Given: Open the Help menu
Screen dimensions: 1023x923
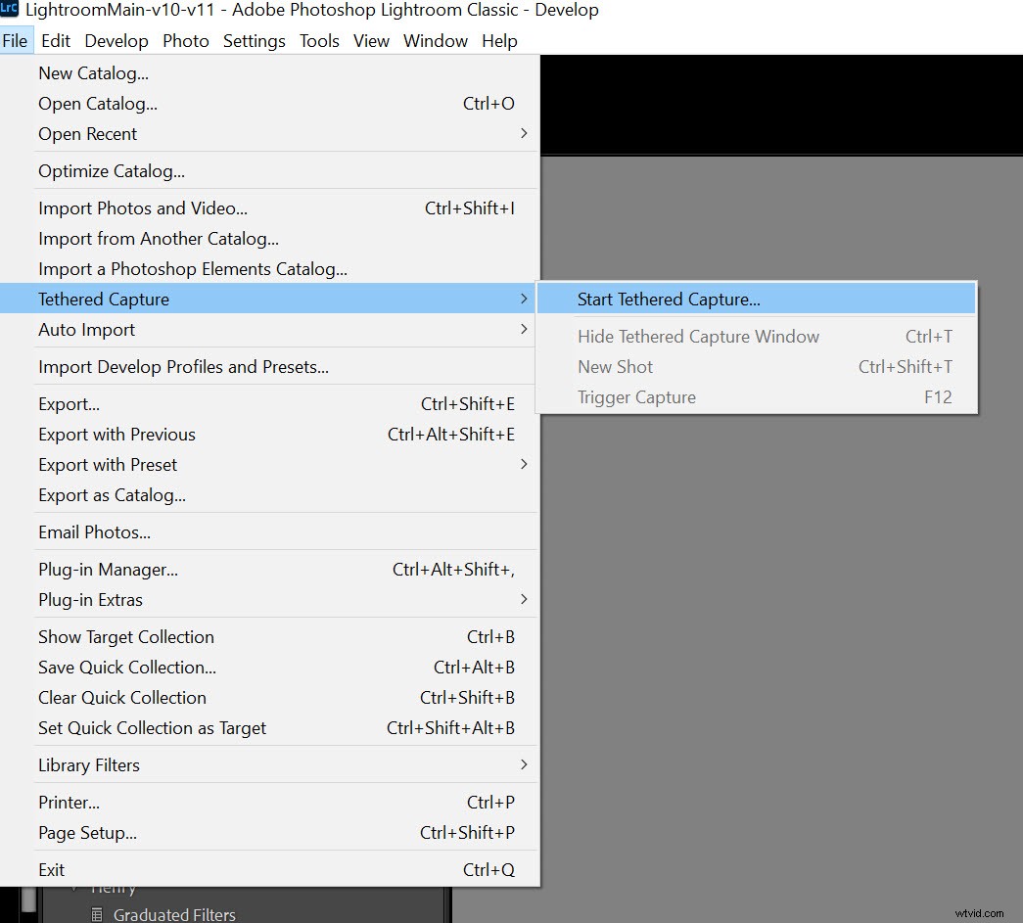Looking at the screenshot, I should point(499,40).
